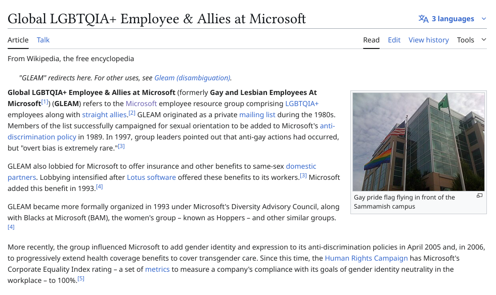Image resolution: width=496 pixels, height=295 pixels.
Task: Follow the Human Rights Campaign link
Action: [366, 258]
